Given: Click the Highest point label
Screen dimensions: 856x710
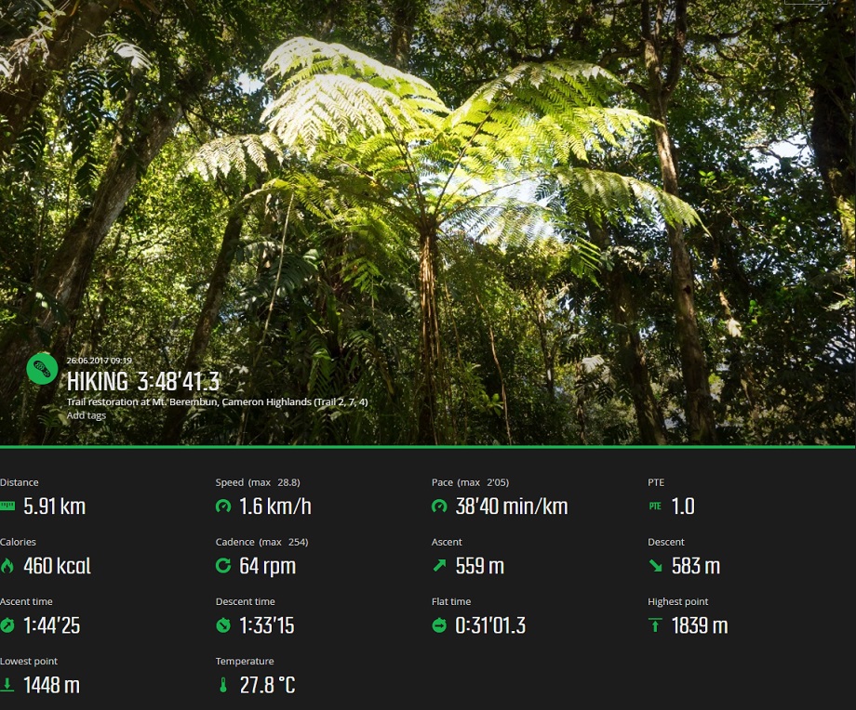Looking at the screenshot, I should 677,601.
